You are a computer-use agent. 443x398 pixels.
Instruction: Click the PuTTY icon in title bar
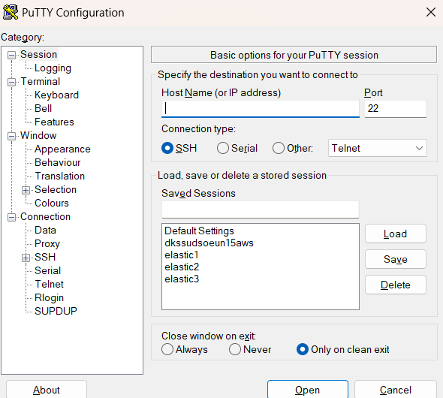(x=11, y=12)
